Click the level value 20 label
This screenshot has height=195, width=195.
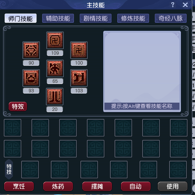tap(55, 110)
